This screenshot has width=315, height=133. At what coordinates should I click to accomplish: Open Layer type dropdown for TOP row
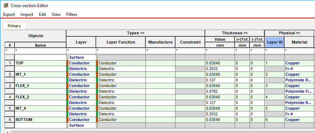[81, 63]
